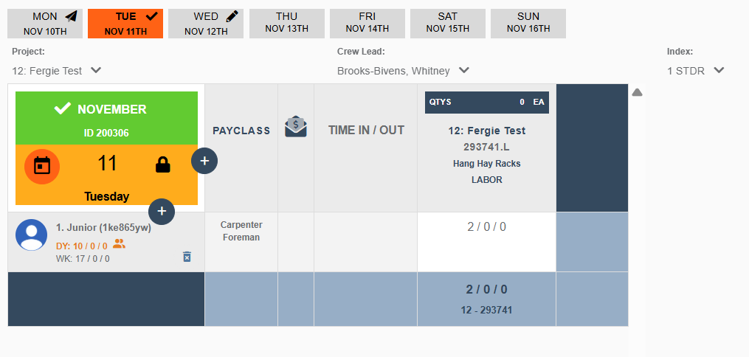This screenshot has width=749, height=357.
Task: Expand the Crew Lead dropdown
Action: pyautogui.click(x=403, y=71)
